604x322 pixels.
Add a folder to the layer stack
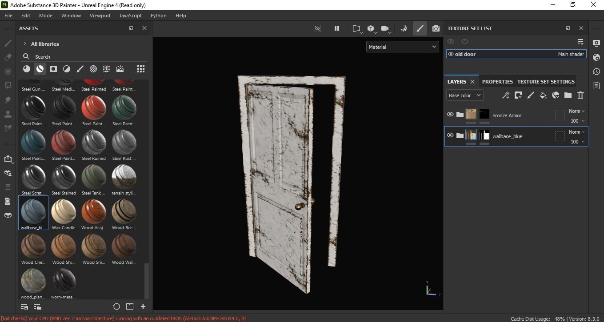568,95
